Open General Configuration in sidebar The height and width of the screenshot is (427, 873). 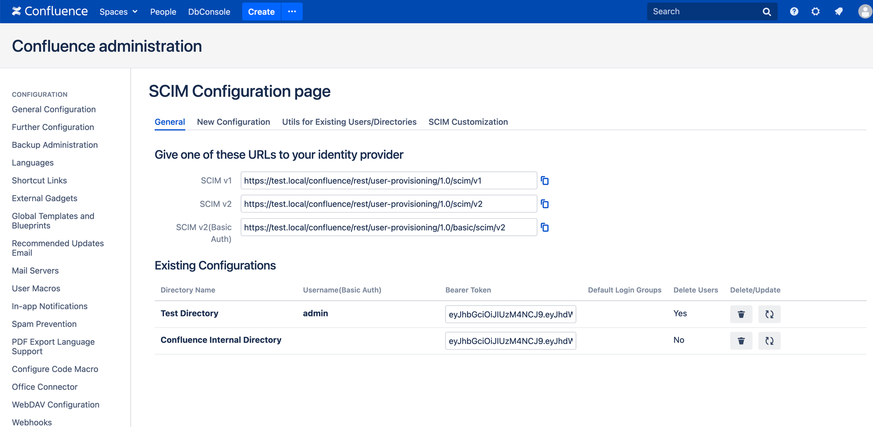coord(54,109)
